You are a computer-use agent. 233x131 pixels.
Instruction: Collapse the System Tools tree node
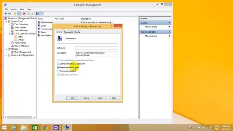(6, 21)
